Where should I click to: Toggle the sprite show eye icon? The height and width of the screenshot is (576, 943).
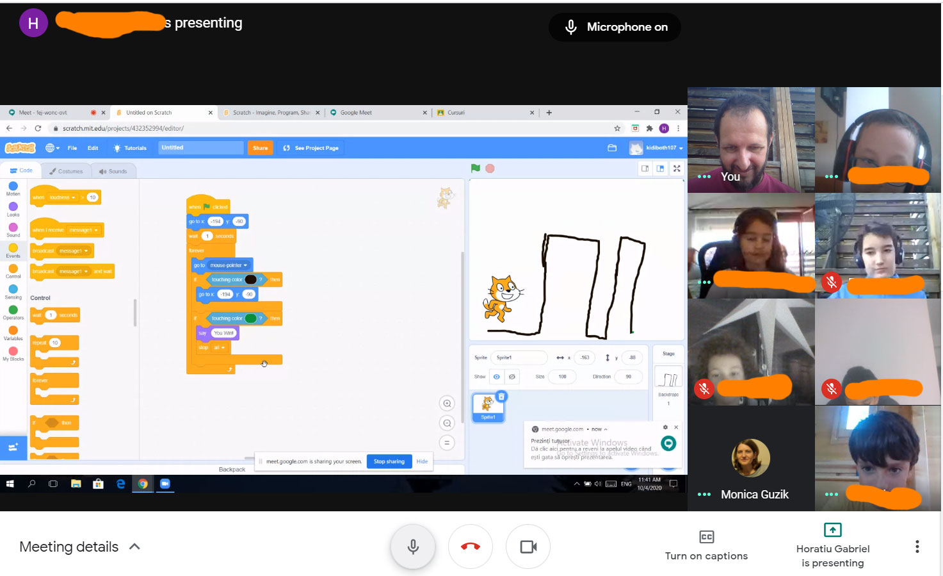496,377
